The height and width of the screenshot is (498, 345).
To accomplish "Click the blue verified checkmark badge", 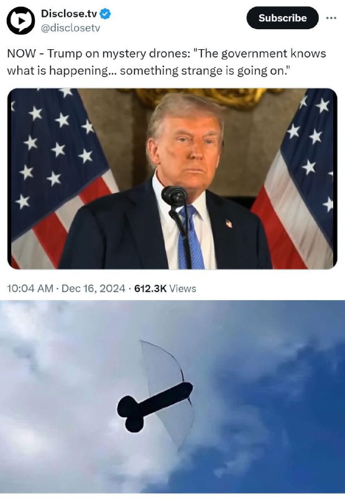I will point(105,14).
